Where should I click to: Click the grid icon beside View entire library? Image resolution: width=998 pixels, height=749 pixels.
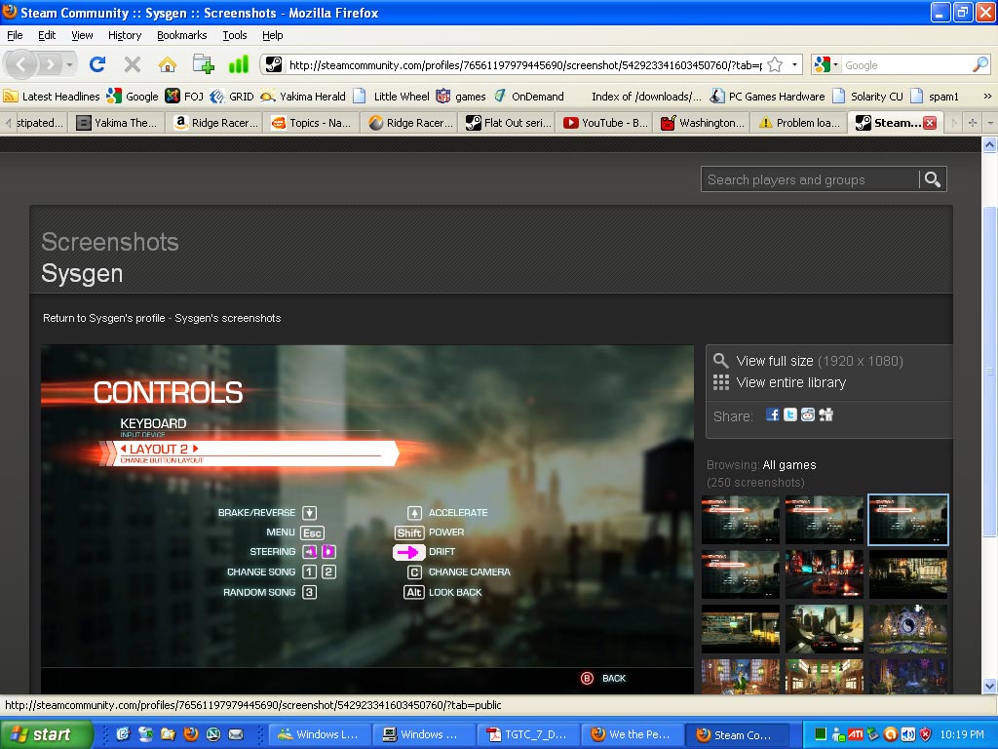click(720, 382)
